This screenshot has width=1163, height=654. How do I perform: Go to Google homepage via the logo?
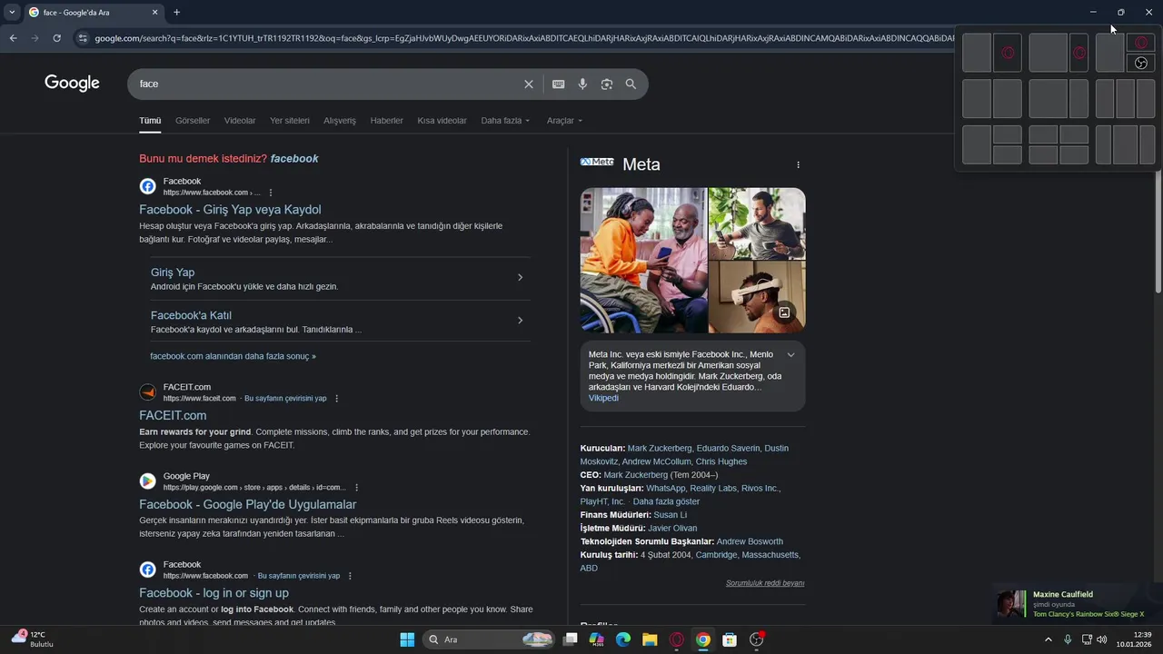click(x=72, y=83)
